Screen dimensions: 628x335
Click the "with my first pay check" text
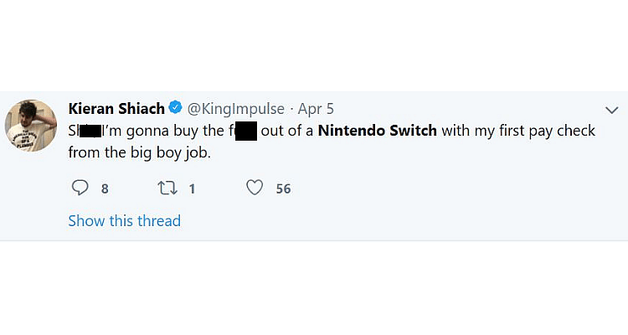pyautogui.click(x=518, y=131)
